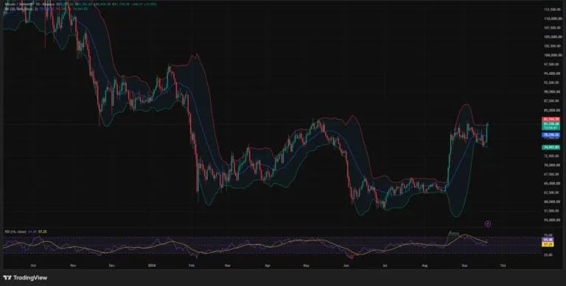
Task: Click the 55,000.00 price axis label
Action: click(552, 220)
